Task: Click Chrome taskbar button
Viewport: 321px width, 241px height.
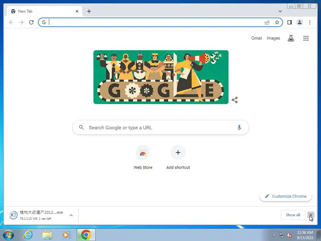Action: pyautogui.click(x=86, y=235)
